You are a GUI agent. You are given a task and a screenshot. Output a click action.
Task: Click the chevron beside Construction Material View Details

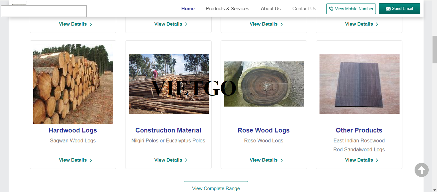point(186,160)
